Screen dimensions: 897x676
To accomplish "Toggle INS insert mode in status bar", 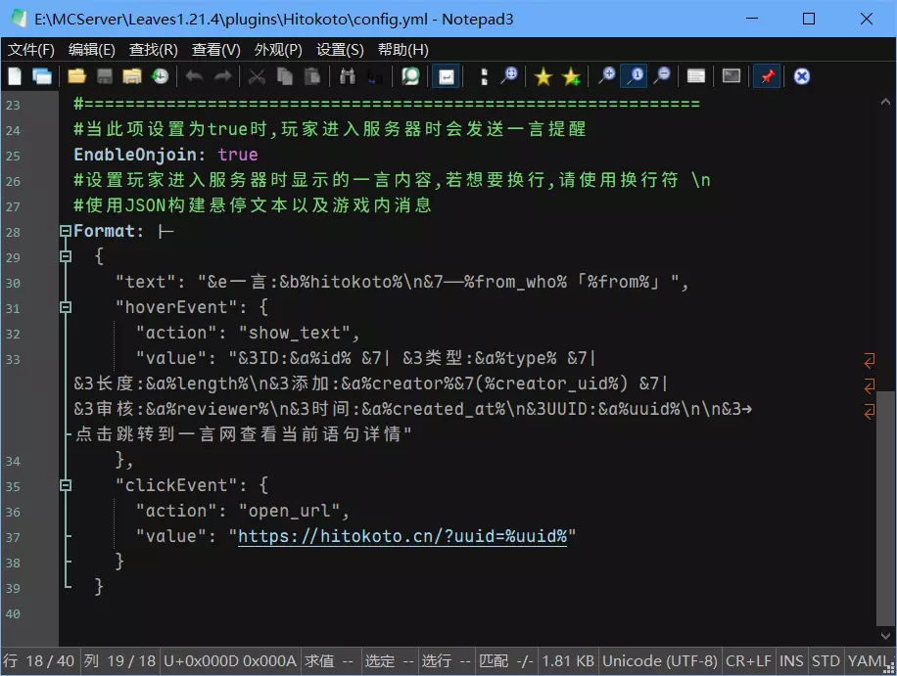I will (x=791, y=661).
